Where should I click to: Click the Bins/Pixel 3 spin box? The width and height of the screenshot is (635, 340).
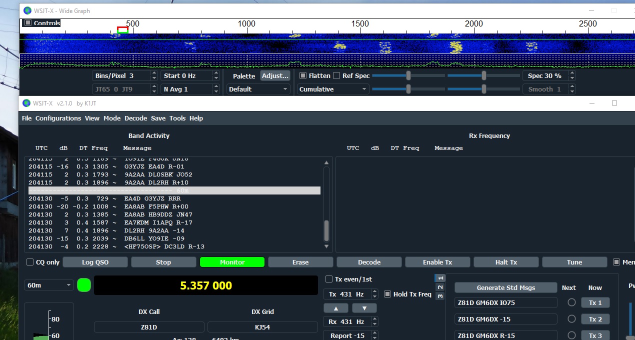tap(125, 75)
